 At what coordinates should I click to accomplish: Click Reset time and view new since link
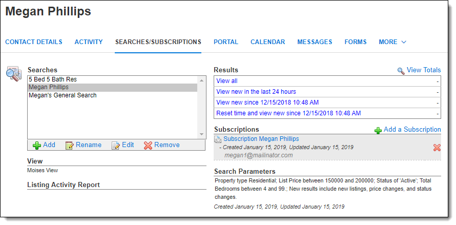(289, 113)
